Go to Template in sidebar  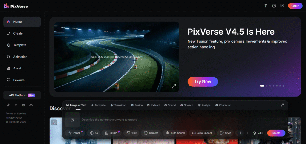pyautogui.click(x=22, y=45)
